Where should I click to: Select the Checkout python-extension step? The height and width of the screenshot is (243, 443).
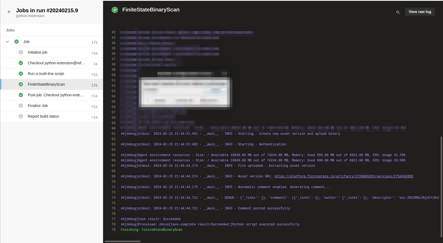pos(56,63)
